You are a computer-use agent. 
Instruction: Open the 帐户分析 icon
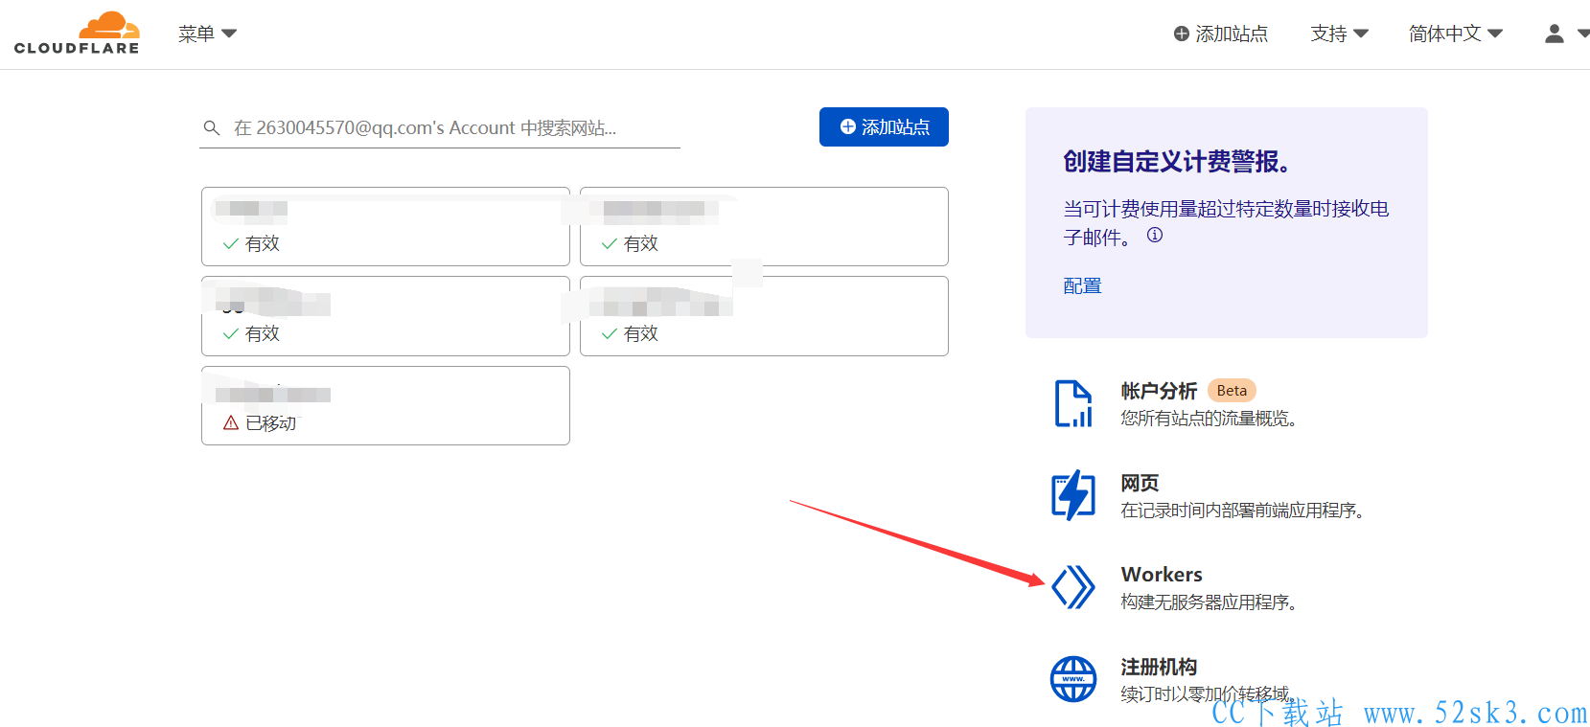[1073, 403]
